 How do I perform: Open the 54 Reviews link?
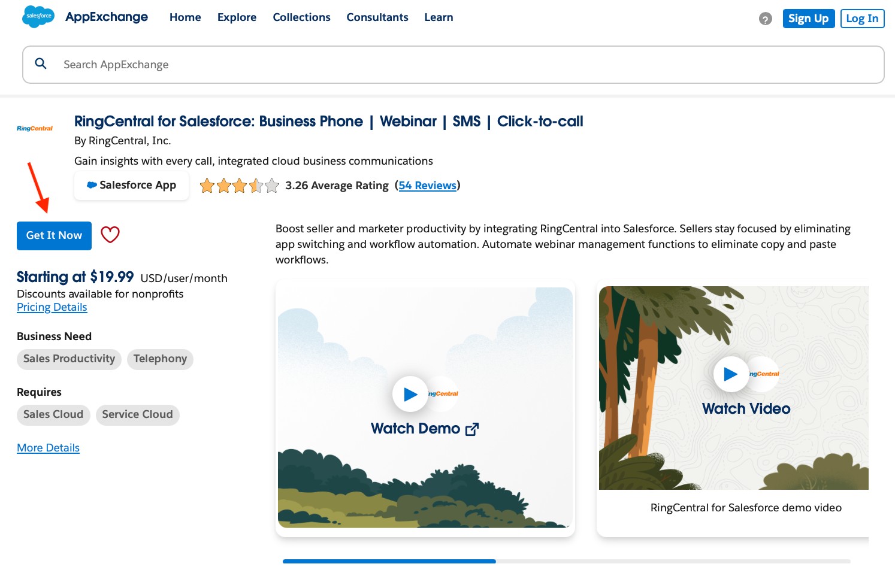(x=427, y=186)
